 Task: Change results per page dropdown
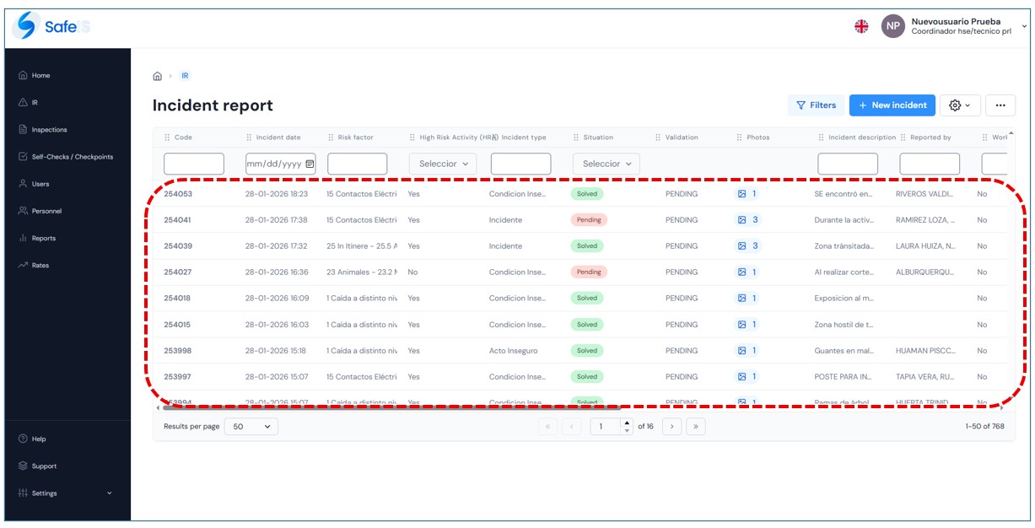pos(251,427)
